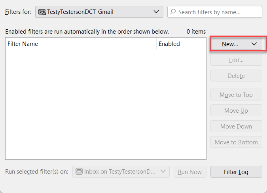
Task: Click the Move to Bottom button
Action: (236, 142)
